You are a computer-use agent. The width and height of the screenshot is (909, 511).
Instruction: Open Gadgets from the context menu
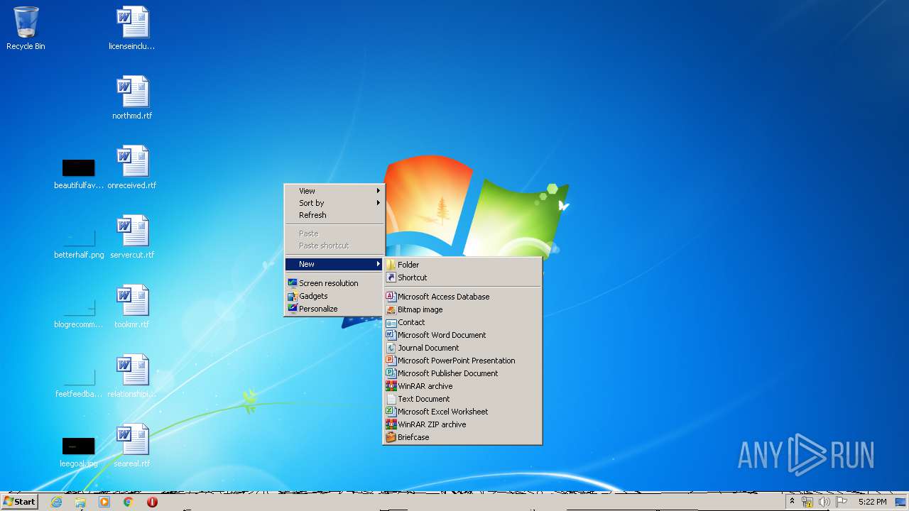tap(334, 296)
